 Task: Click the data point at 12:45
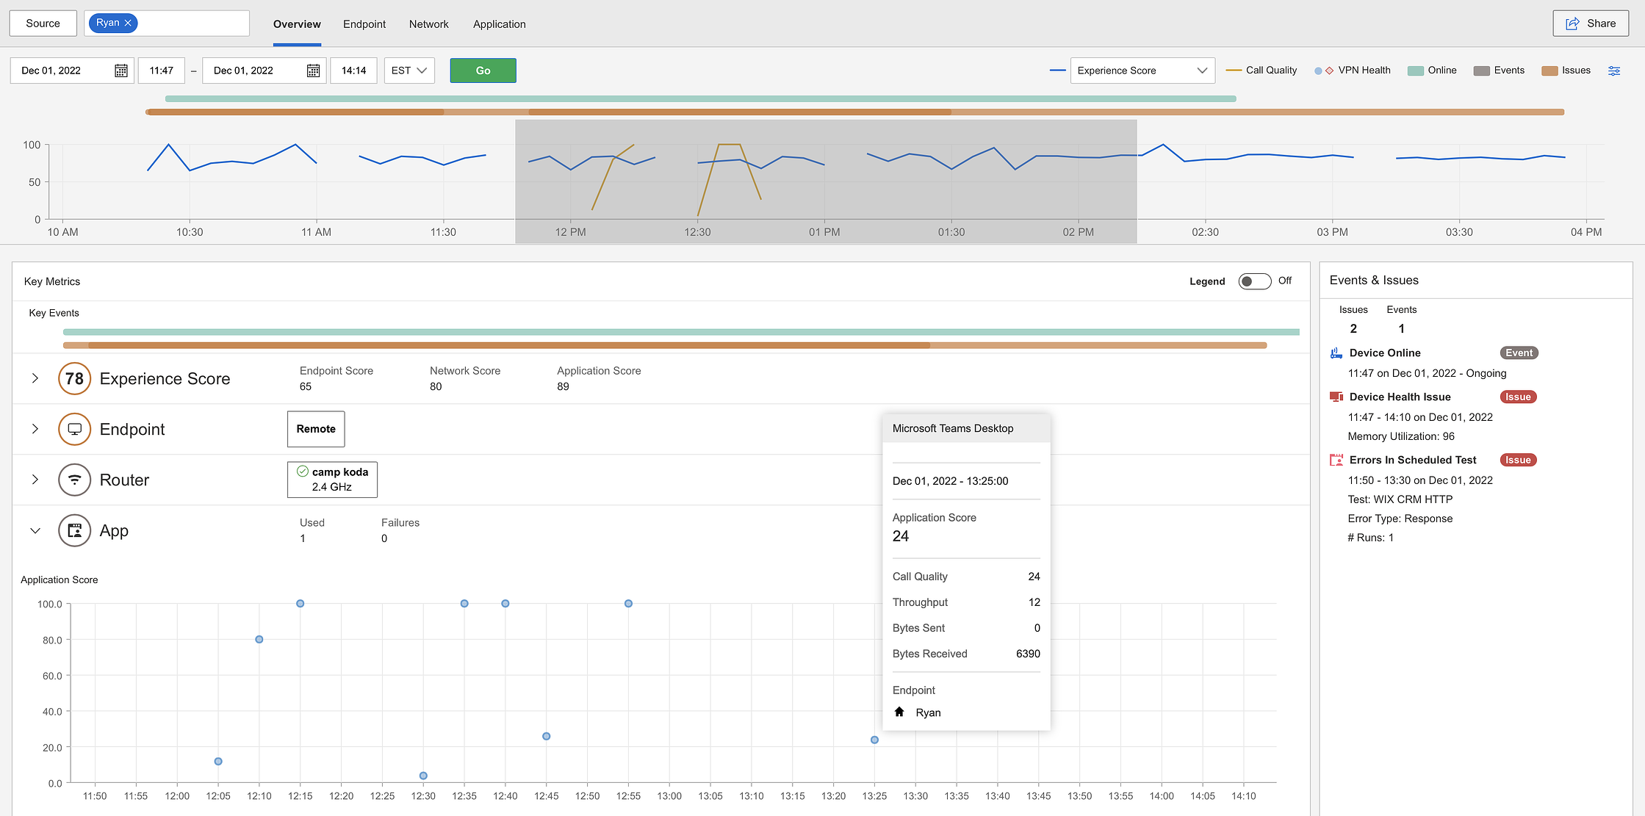[547, 736]
